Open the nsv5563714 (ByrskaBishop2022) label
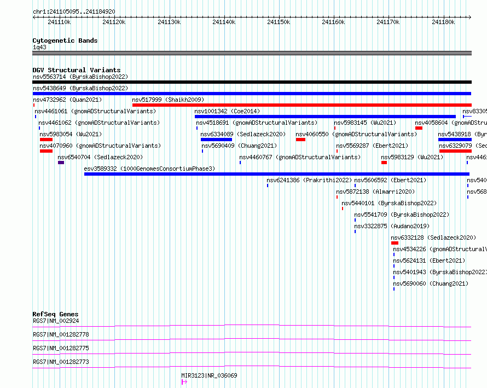This screenshot has width=487, height=388. [80, 77]
